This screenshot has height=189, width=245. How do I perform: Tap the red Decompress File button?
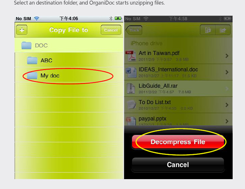coord(178,142)
